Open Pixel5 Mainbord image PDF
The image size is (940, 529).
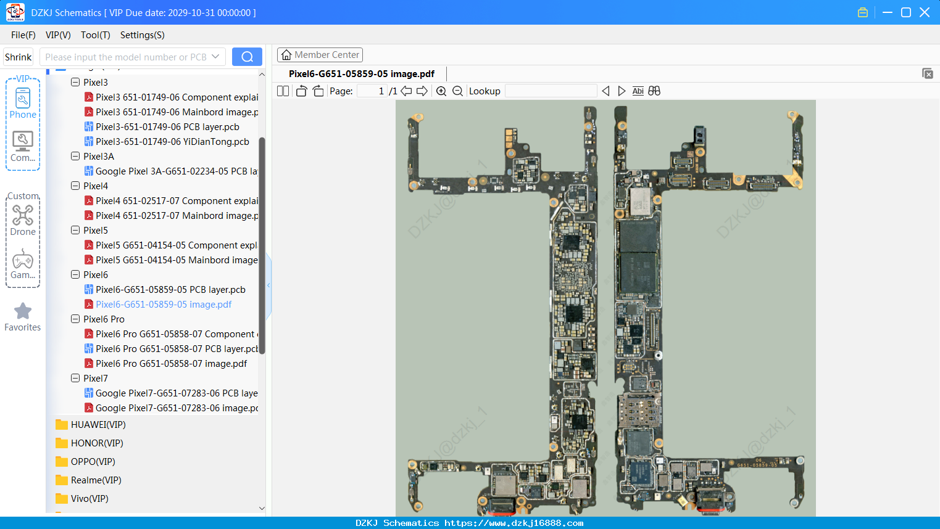(172, 260)
